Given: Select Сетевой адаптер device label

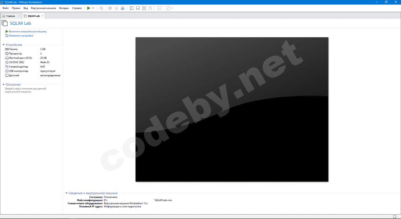Looking at the screenshot, I should click(x=19, y=66).
